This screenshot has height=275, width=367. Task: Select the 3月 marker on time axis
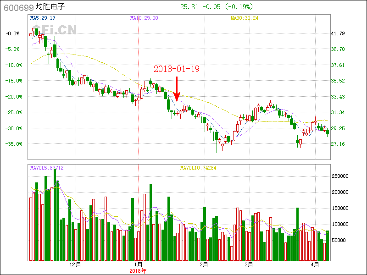point(249,265)
